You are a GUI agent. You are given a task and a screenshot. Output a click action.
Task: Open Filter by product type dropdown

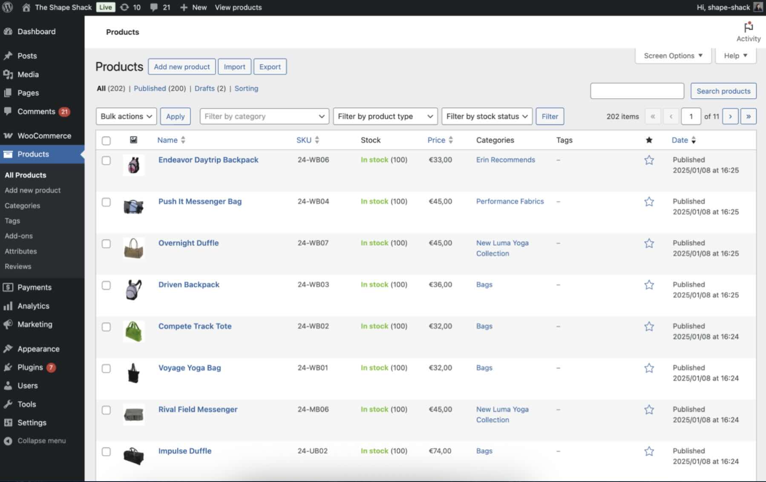tap(385, 116)
